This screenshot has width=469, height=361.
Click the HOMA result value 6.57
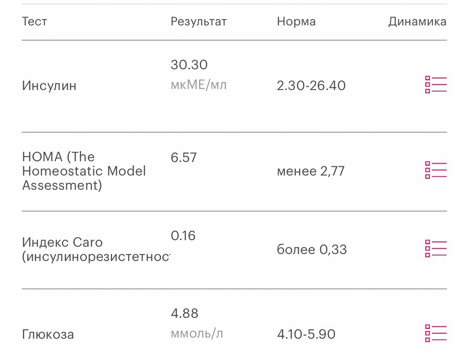point(184,158)
